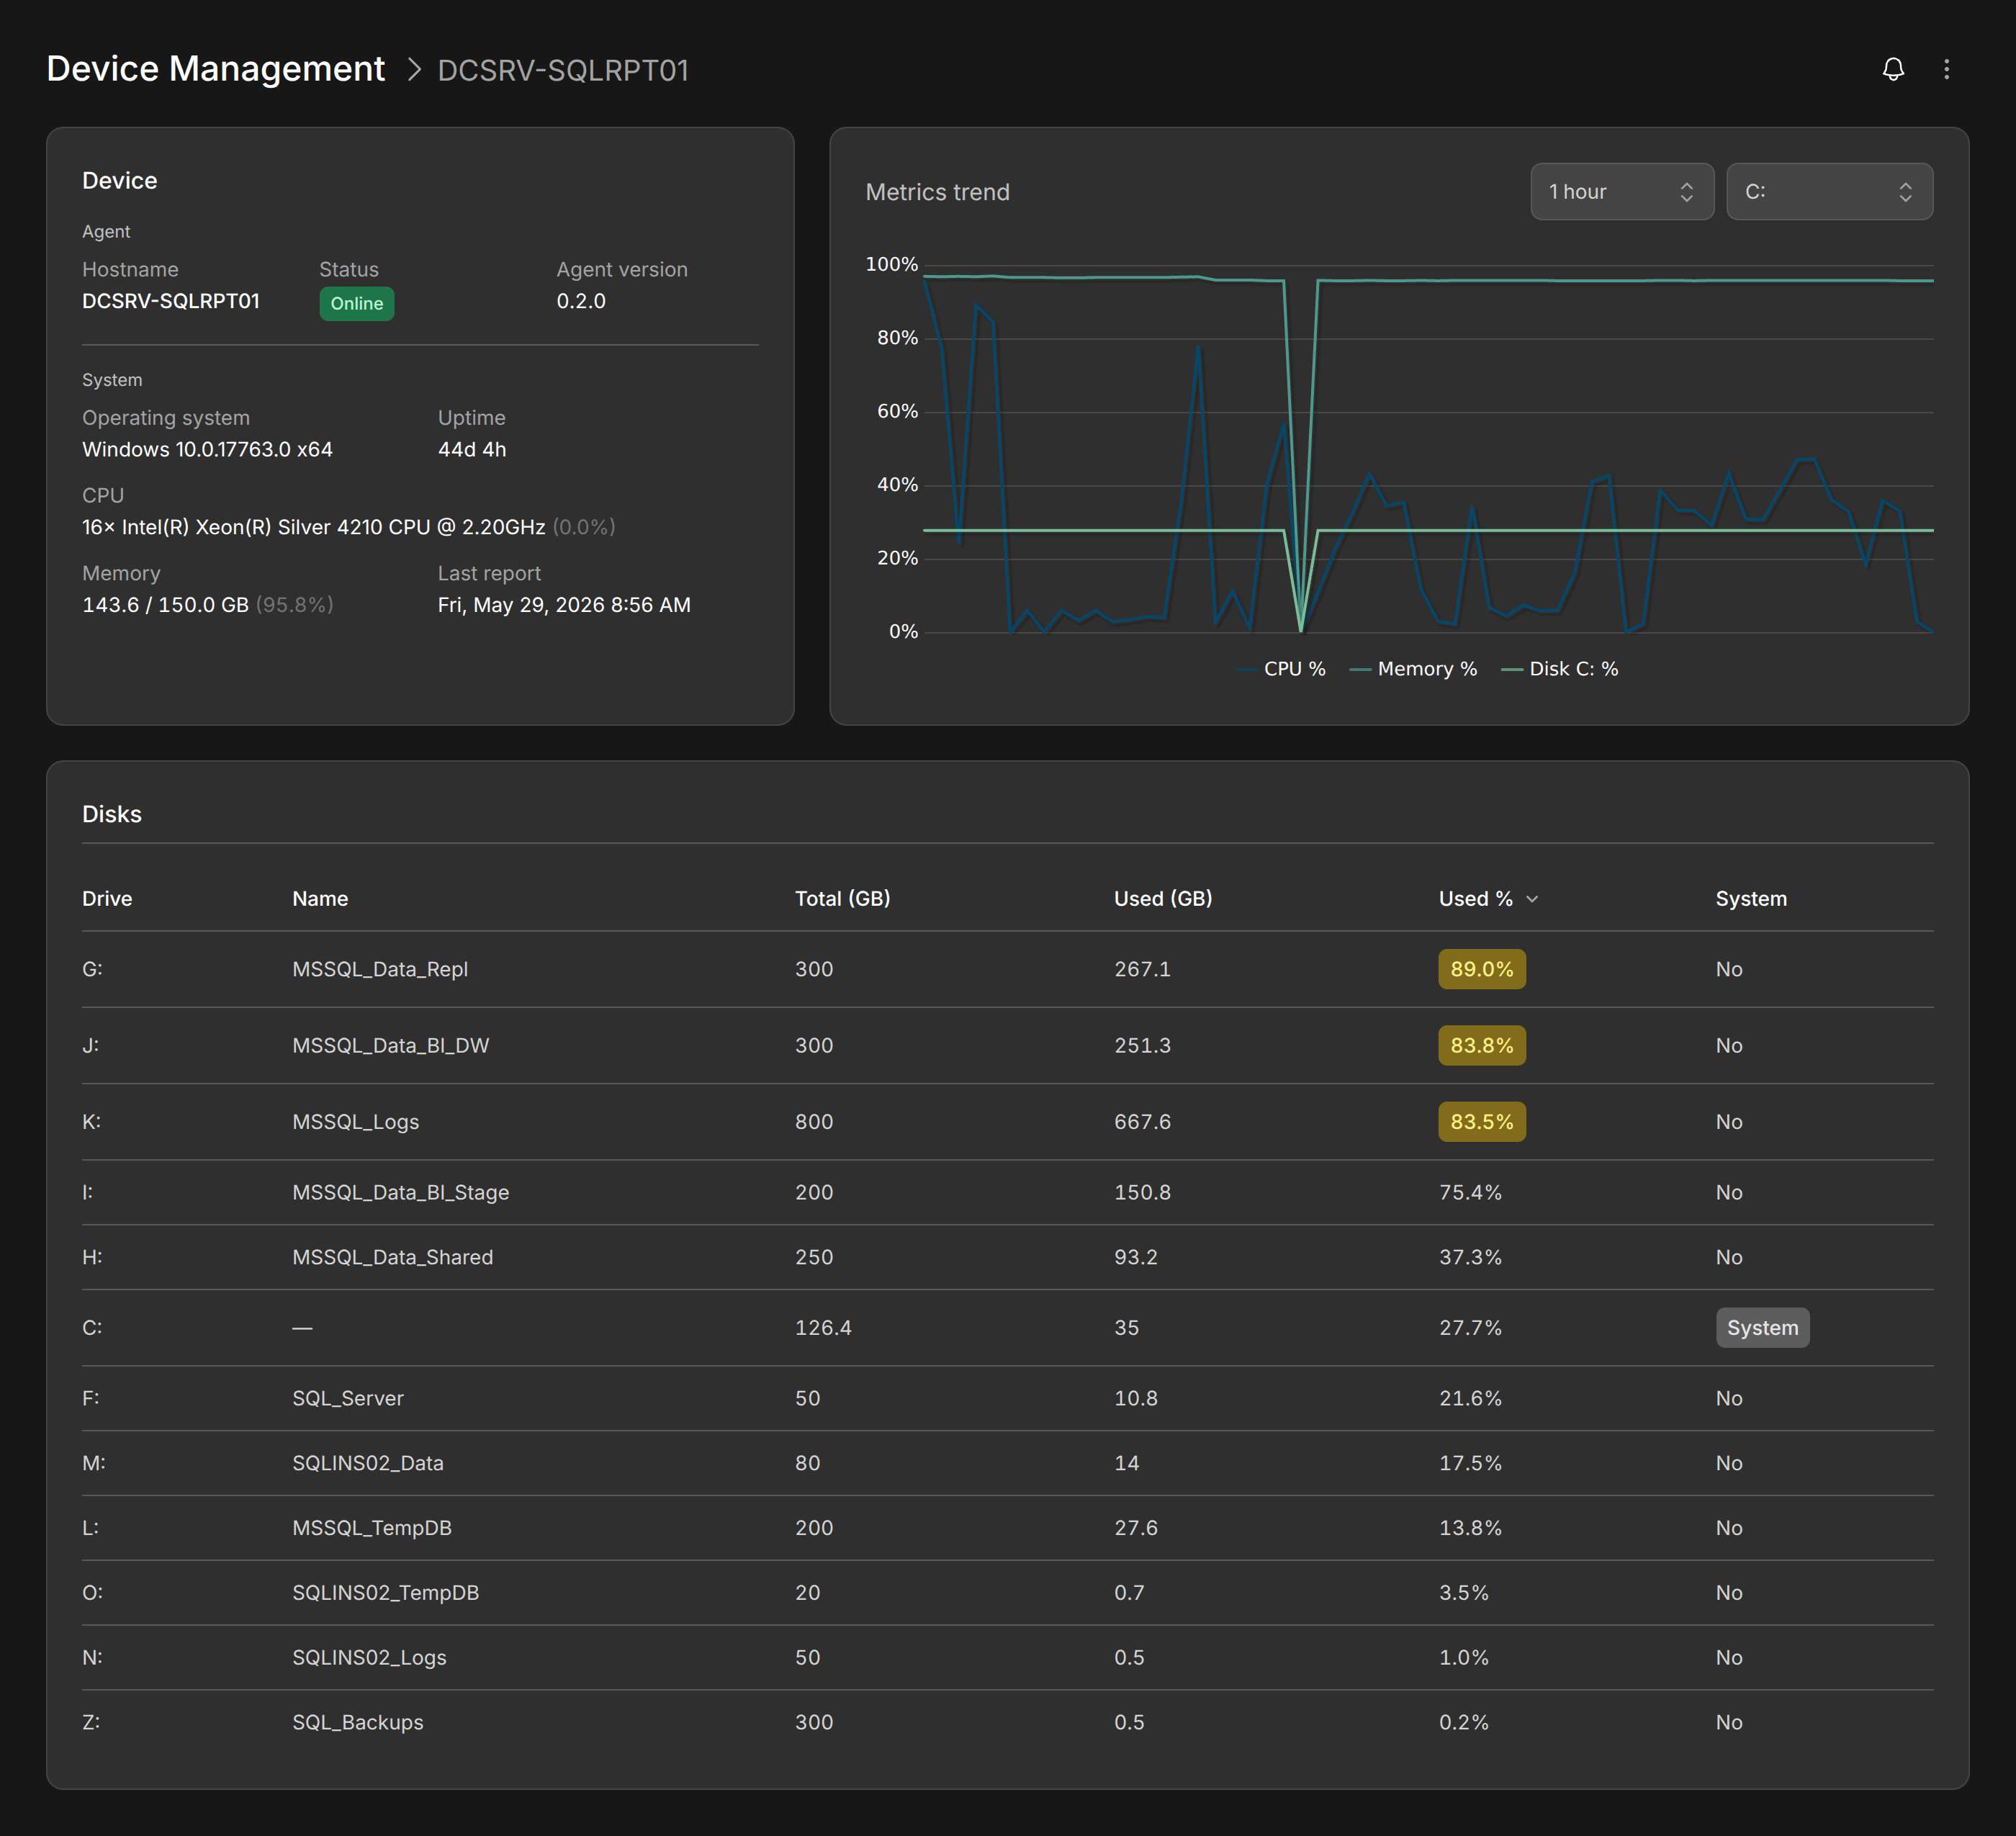Click the 126.4 total GB value
Viewport: 2016px width, 1836px height.
(823, 1328)
